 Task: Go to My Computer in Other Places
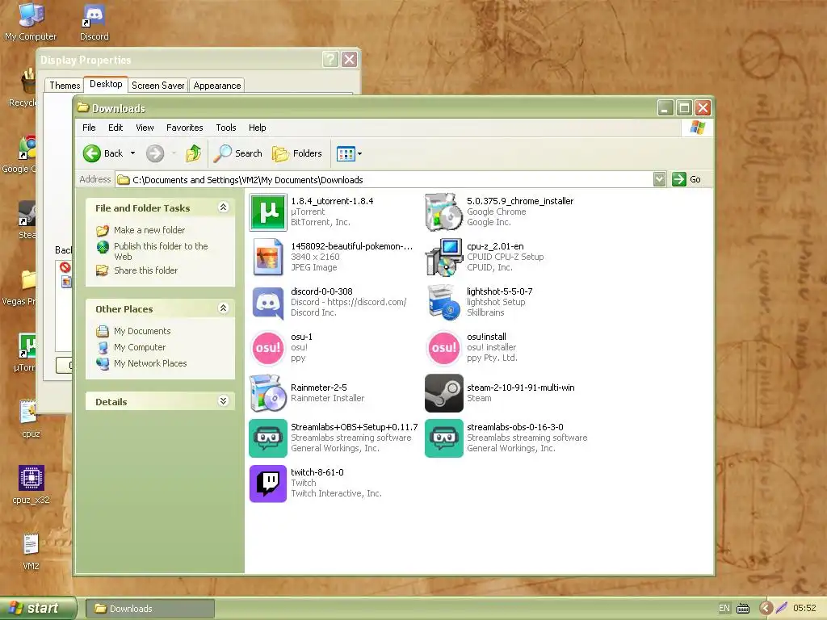coord(140,347)
